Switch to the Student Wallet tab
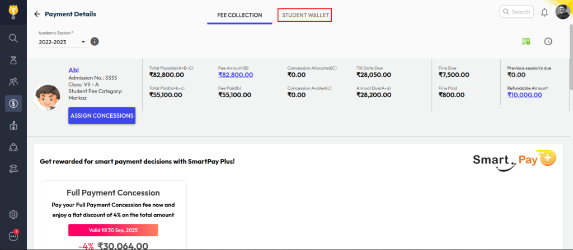This screenshot has height=250, width=573. click(305, 15)
